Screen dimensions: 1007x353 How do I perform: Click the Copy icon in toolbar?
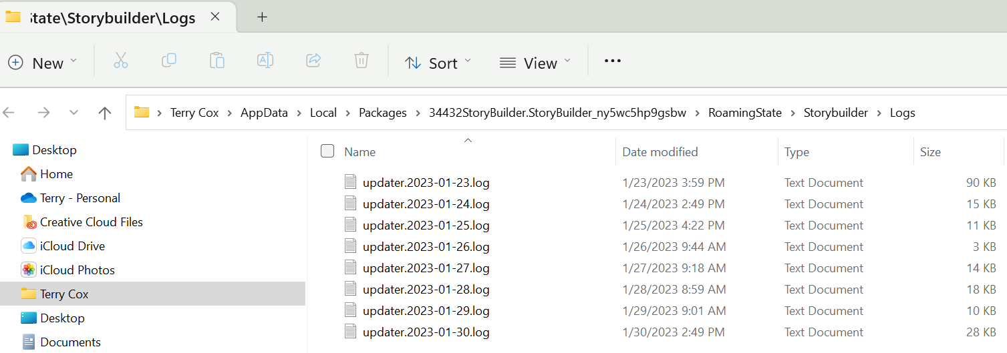pyautogui.click(x=169, y=61)
